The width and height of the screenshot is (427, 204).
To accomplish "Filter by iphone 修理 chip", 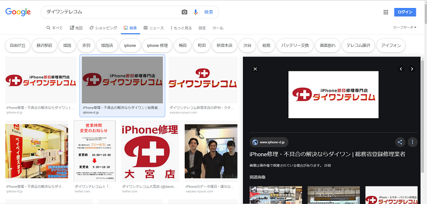I will 157,46.
